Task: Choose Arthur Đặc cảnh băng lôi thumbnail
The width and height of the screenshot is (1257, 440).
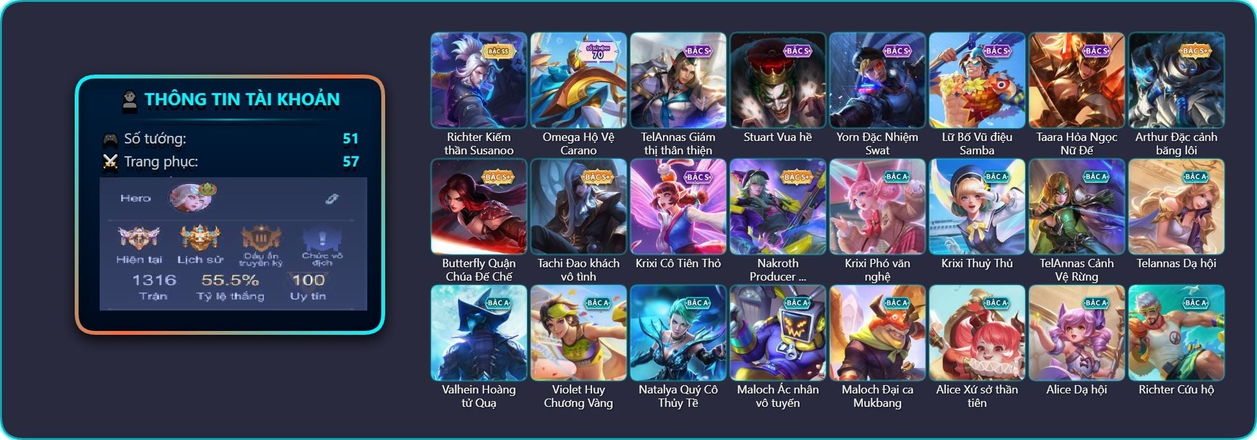Action: pyautogui.click(x=1177, y=80)
